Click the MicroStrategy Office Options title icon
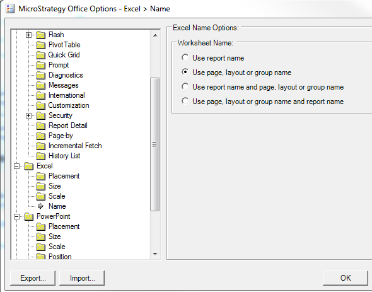 pyautogui.click(x=10, y=9)
